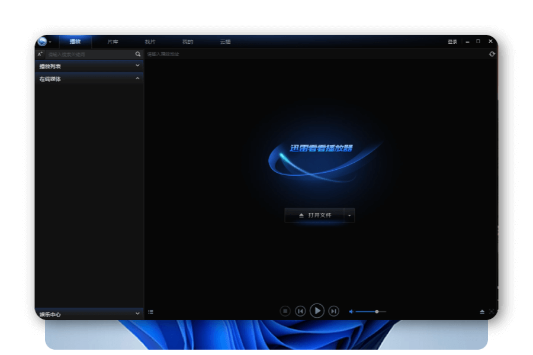Image resolution: width=533 pixels, height=355 pixels.
Task: Click the eject open-file icon at bottom right
Action: (x=481, y=312)
